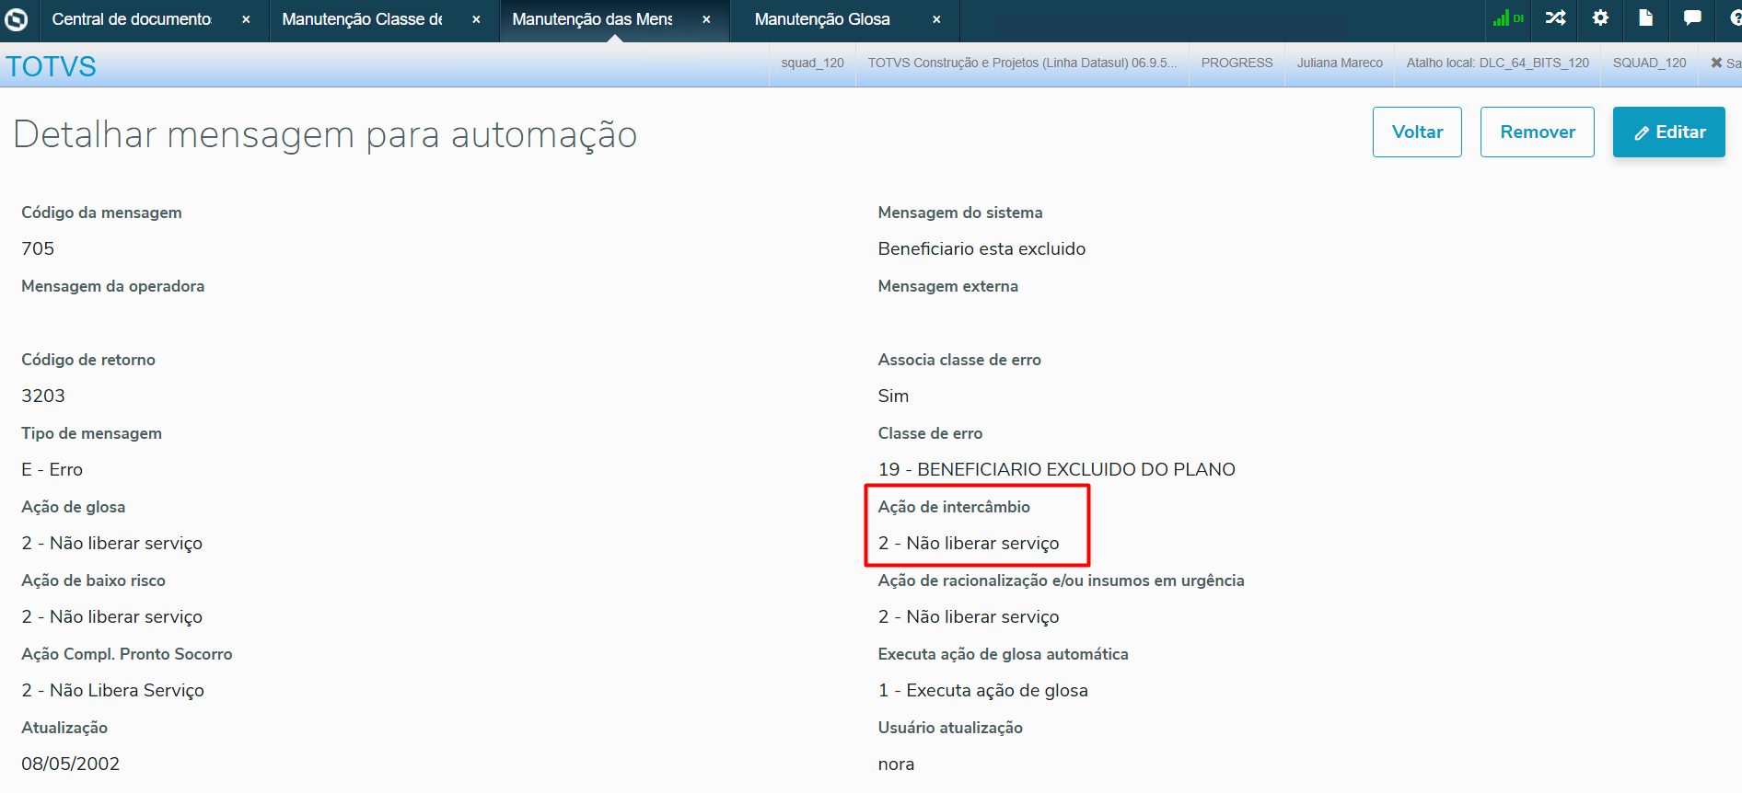This screenshot has height=793, width=1742.
Task: Click the X Sair exit button
Action: [1725, 63]
